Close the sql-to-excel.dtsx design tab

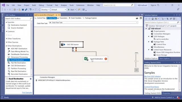(59, 15)
